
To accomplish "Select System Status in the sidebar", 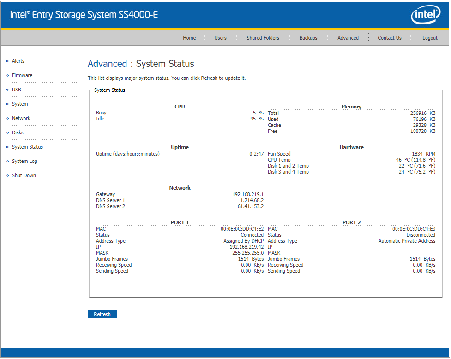I will coord(27,147).
